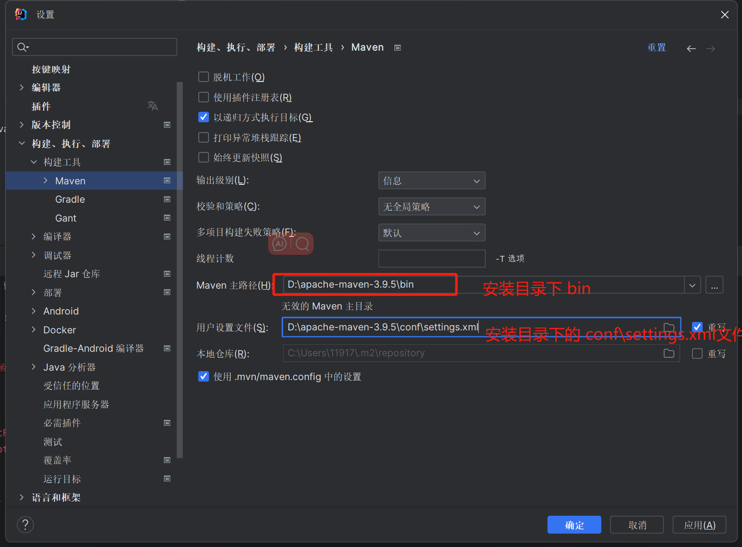Screen dimensions: 742x547
Task: Enable 脱机工作 checkbox
Action: (204, 77)
